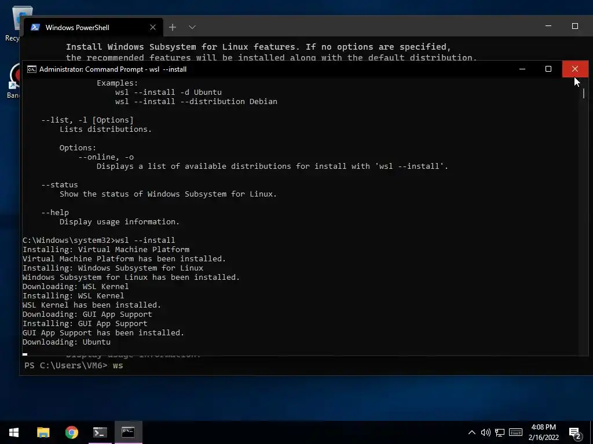
Task: Click the 'Downloading: Ubuntu' line
Action: pyautogui.click(x=67, y=342)
